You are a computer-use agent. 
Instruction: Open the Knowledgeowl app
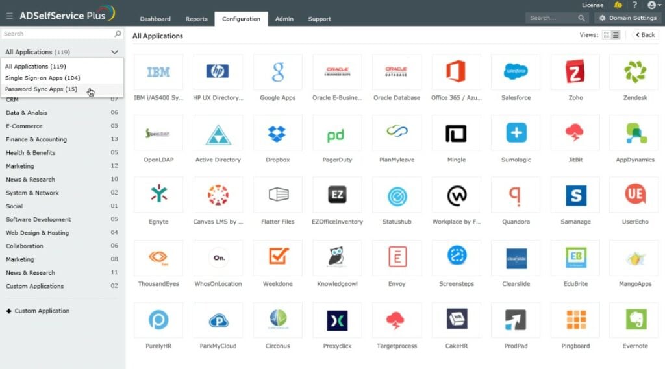[337, 257]
